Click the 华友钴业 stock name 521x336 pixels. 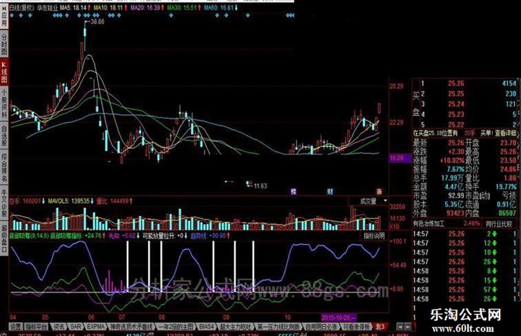(x=47, y=7)
